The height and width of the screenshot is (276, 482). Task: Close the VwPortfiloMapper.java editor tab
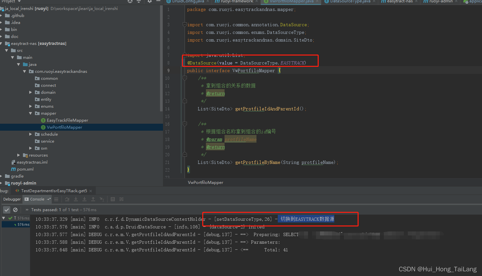coord(317,1)
